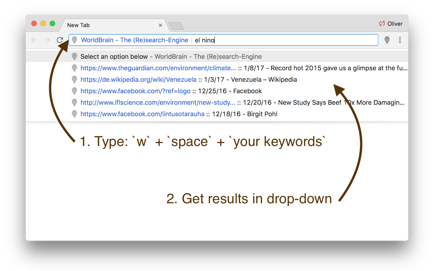Viewport: 434px width, 271px height.
Task: Reload the current page
Action: click(60, 40)
